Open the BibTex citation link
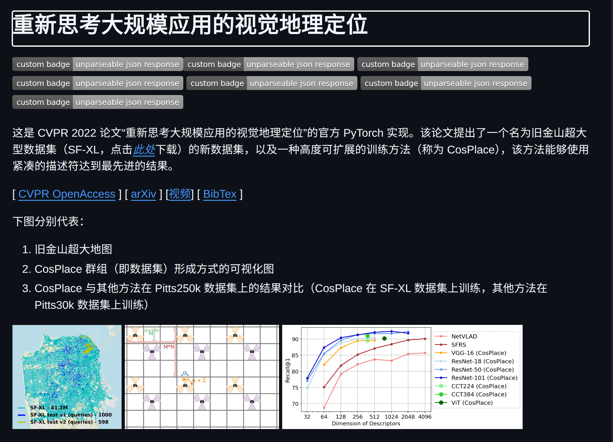The width and height of the screenshot is (613, 442). 220,194
